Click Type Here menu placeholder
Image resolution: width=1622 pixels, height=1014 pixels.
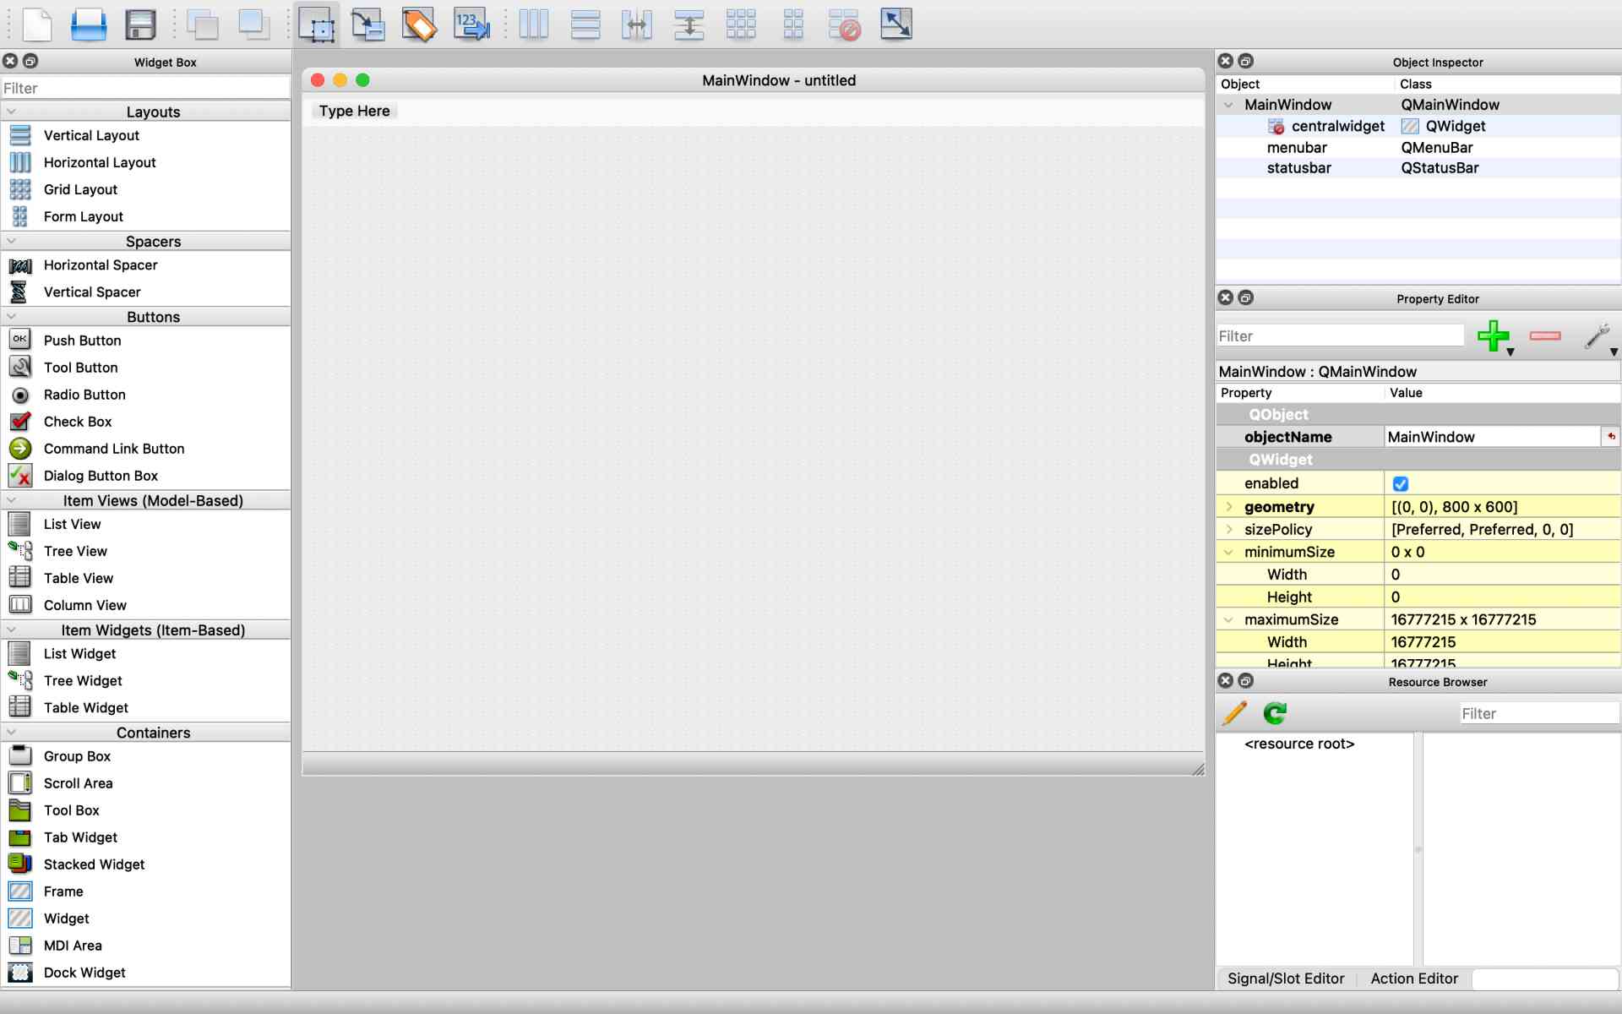click(x=354, y=111)
